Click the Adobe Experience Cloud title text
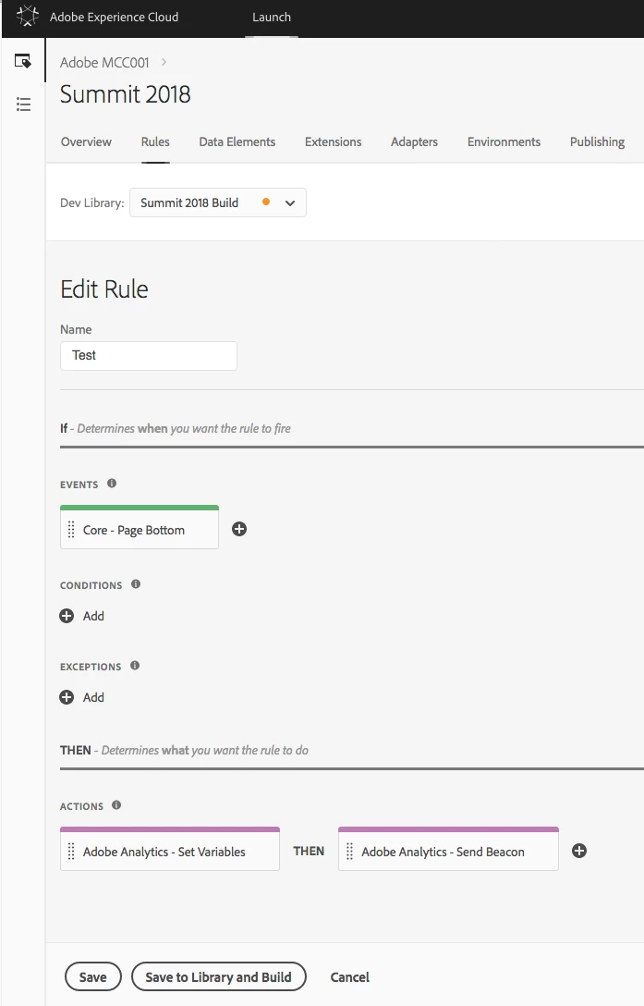This screenshot has height=1006, width=644. pos(115,18)
